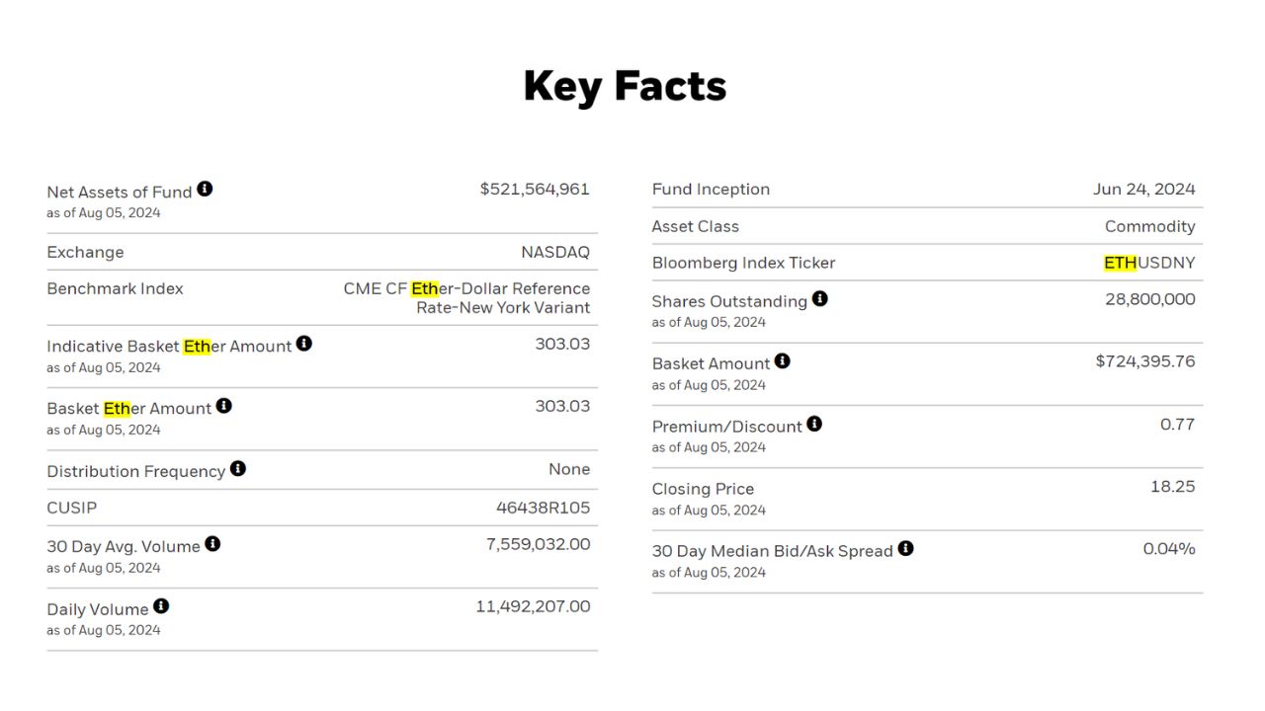Click the Commodity asset class value

click(1150, 226)
